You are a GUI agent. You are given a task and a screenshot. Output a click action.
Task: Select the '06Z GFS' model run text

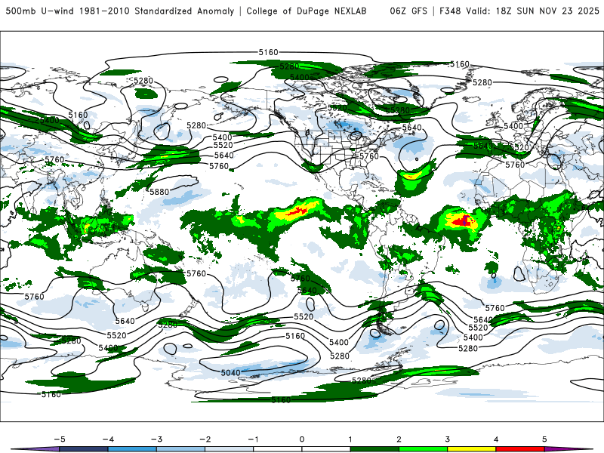(x=408, y=11)
